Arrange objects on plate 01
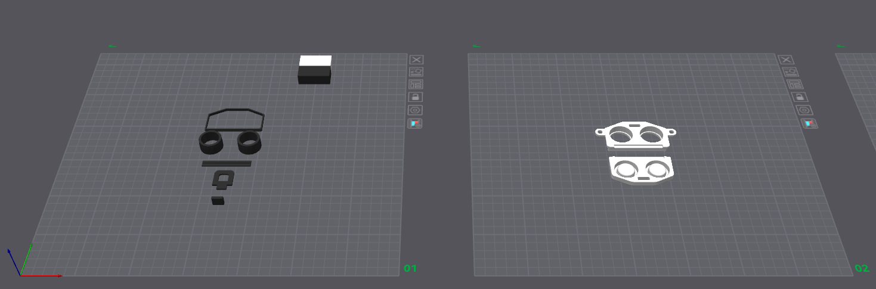Viewport: 876px width, 289px height. click(x=416, y=85)
